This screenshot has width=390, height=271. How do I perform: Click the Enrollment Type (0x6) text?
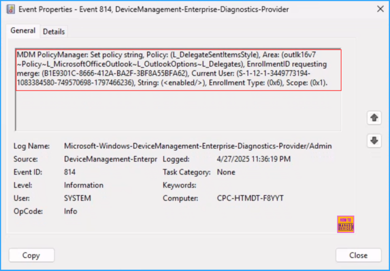coord(246,83)
